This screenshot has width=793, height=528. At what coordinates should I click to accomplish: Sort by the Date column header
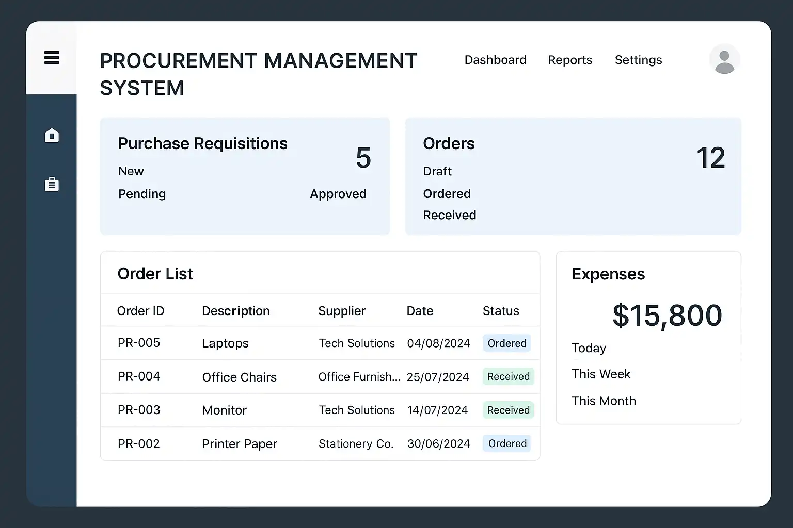click(420, 311)
